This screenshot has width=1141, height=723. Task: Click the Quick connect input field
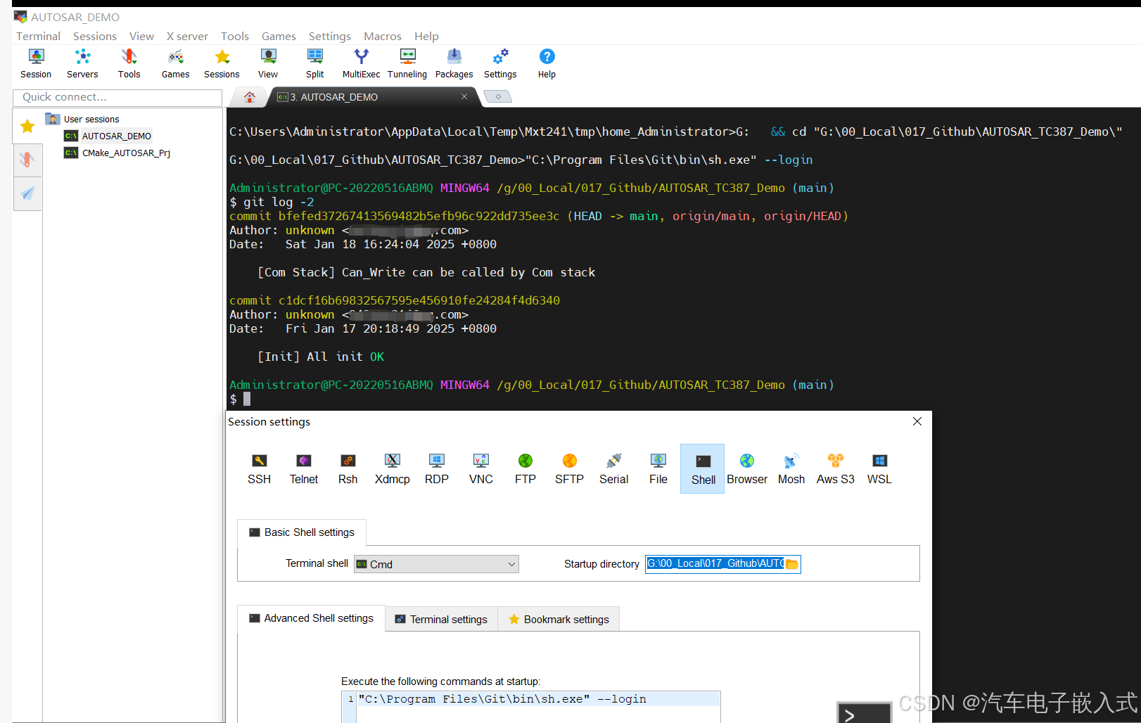pyautogui.click(x=117, y=97)
